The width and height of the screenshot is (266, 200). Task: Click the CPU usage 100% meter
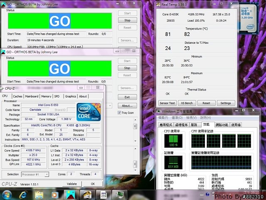click(173, 141)
